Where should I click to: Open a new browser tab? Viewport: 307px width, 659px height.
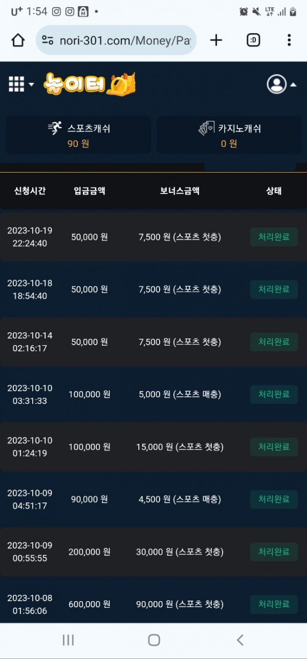tap(216, 40)
